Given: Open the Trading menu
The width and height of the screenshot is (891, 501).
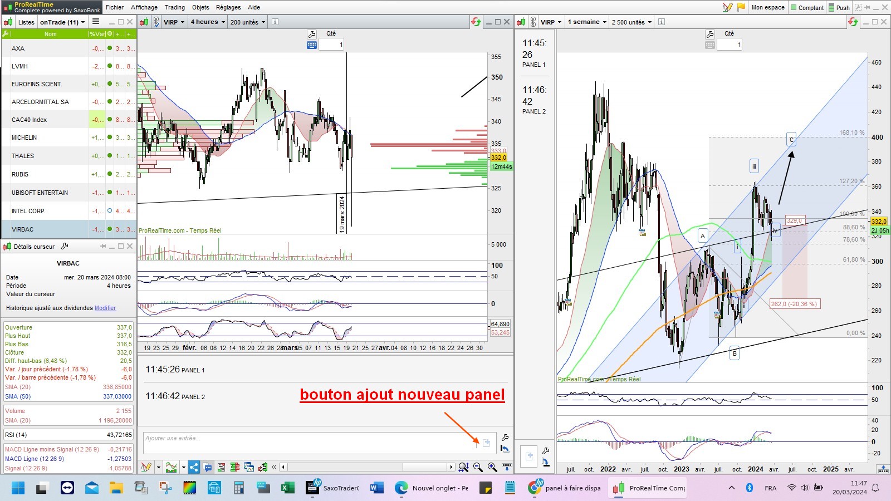Looking at the screenshot, I should (x=175, y=7).
